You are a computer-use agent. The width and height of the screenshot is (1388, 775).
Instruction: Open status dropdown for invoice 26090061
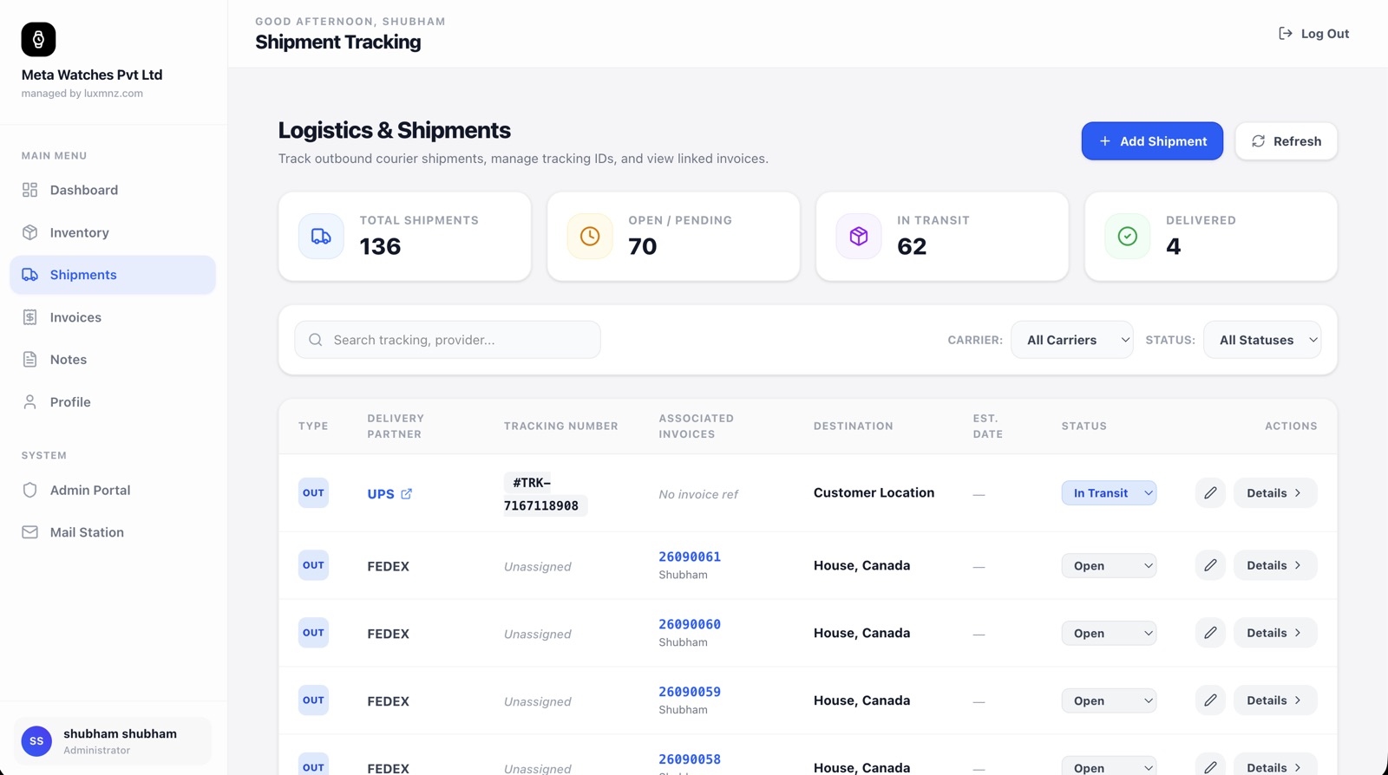[x=1109, y=565]
